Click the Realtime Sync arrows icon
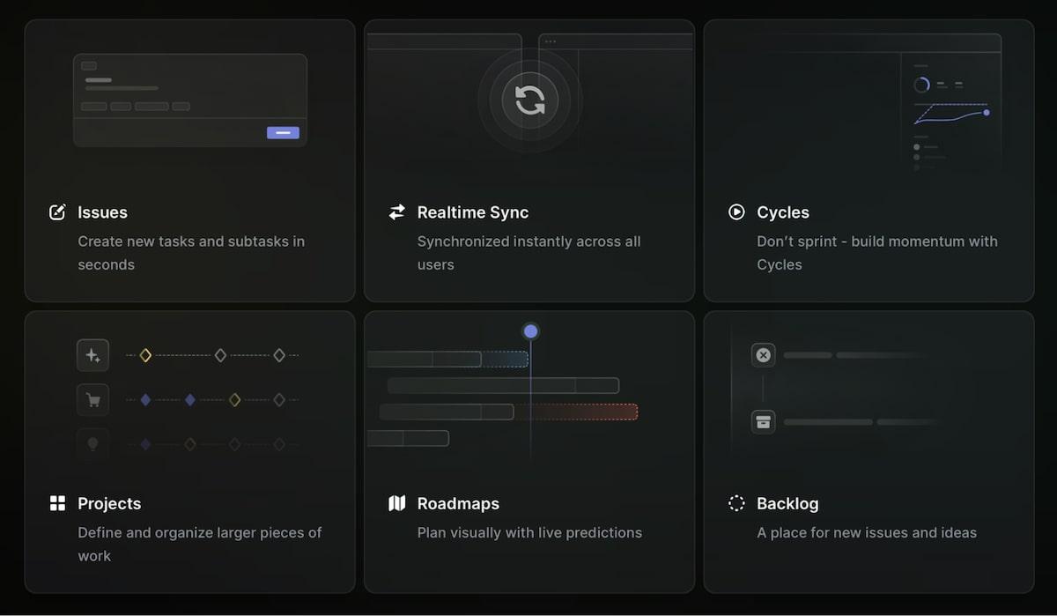This screenshot has width=1057, height=616. point(397,212)
